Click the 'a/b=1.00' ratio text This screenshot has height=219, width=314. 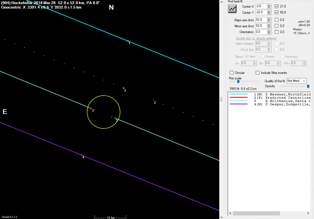pos(304,22)
